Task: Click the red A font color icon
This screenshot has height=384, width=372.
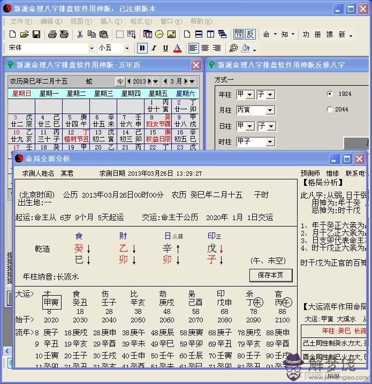Action: [177, 48]
